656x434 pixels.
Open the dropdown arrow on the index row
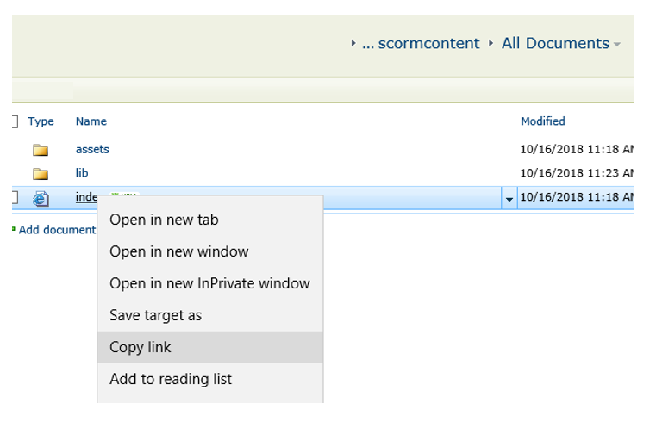[x=509, y=199]
